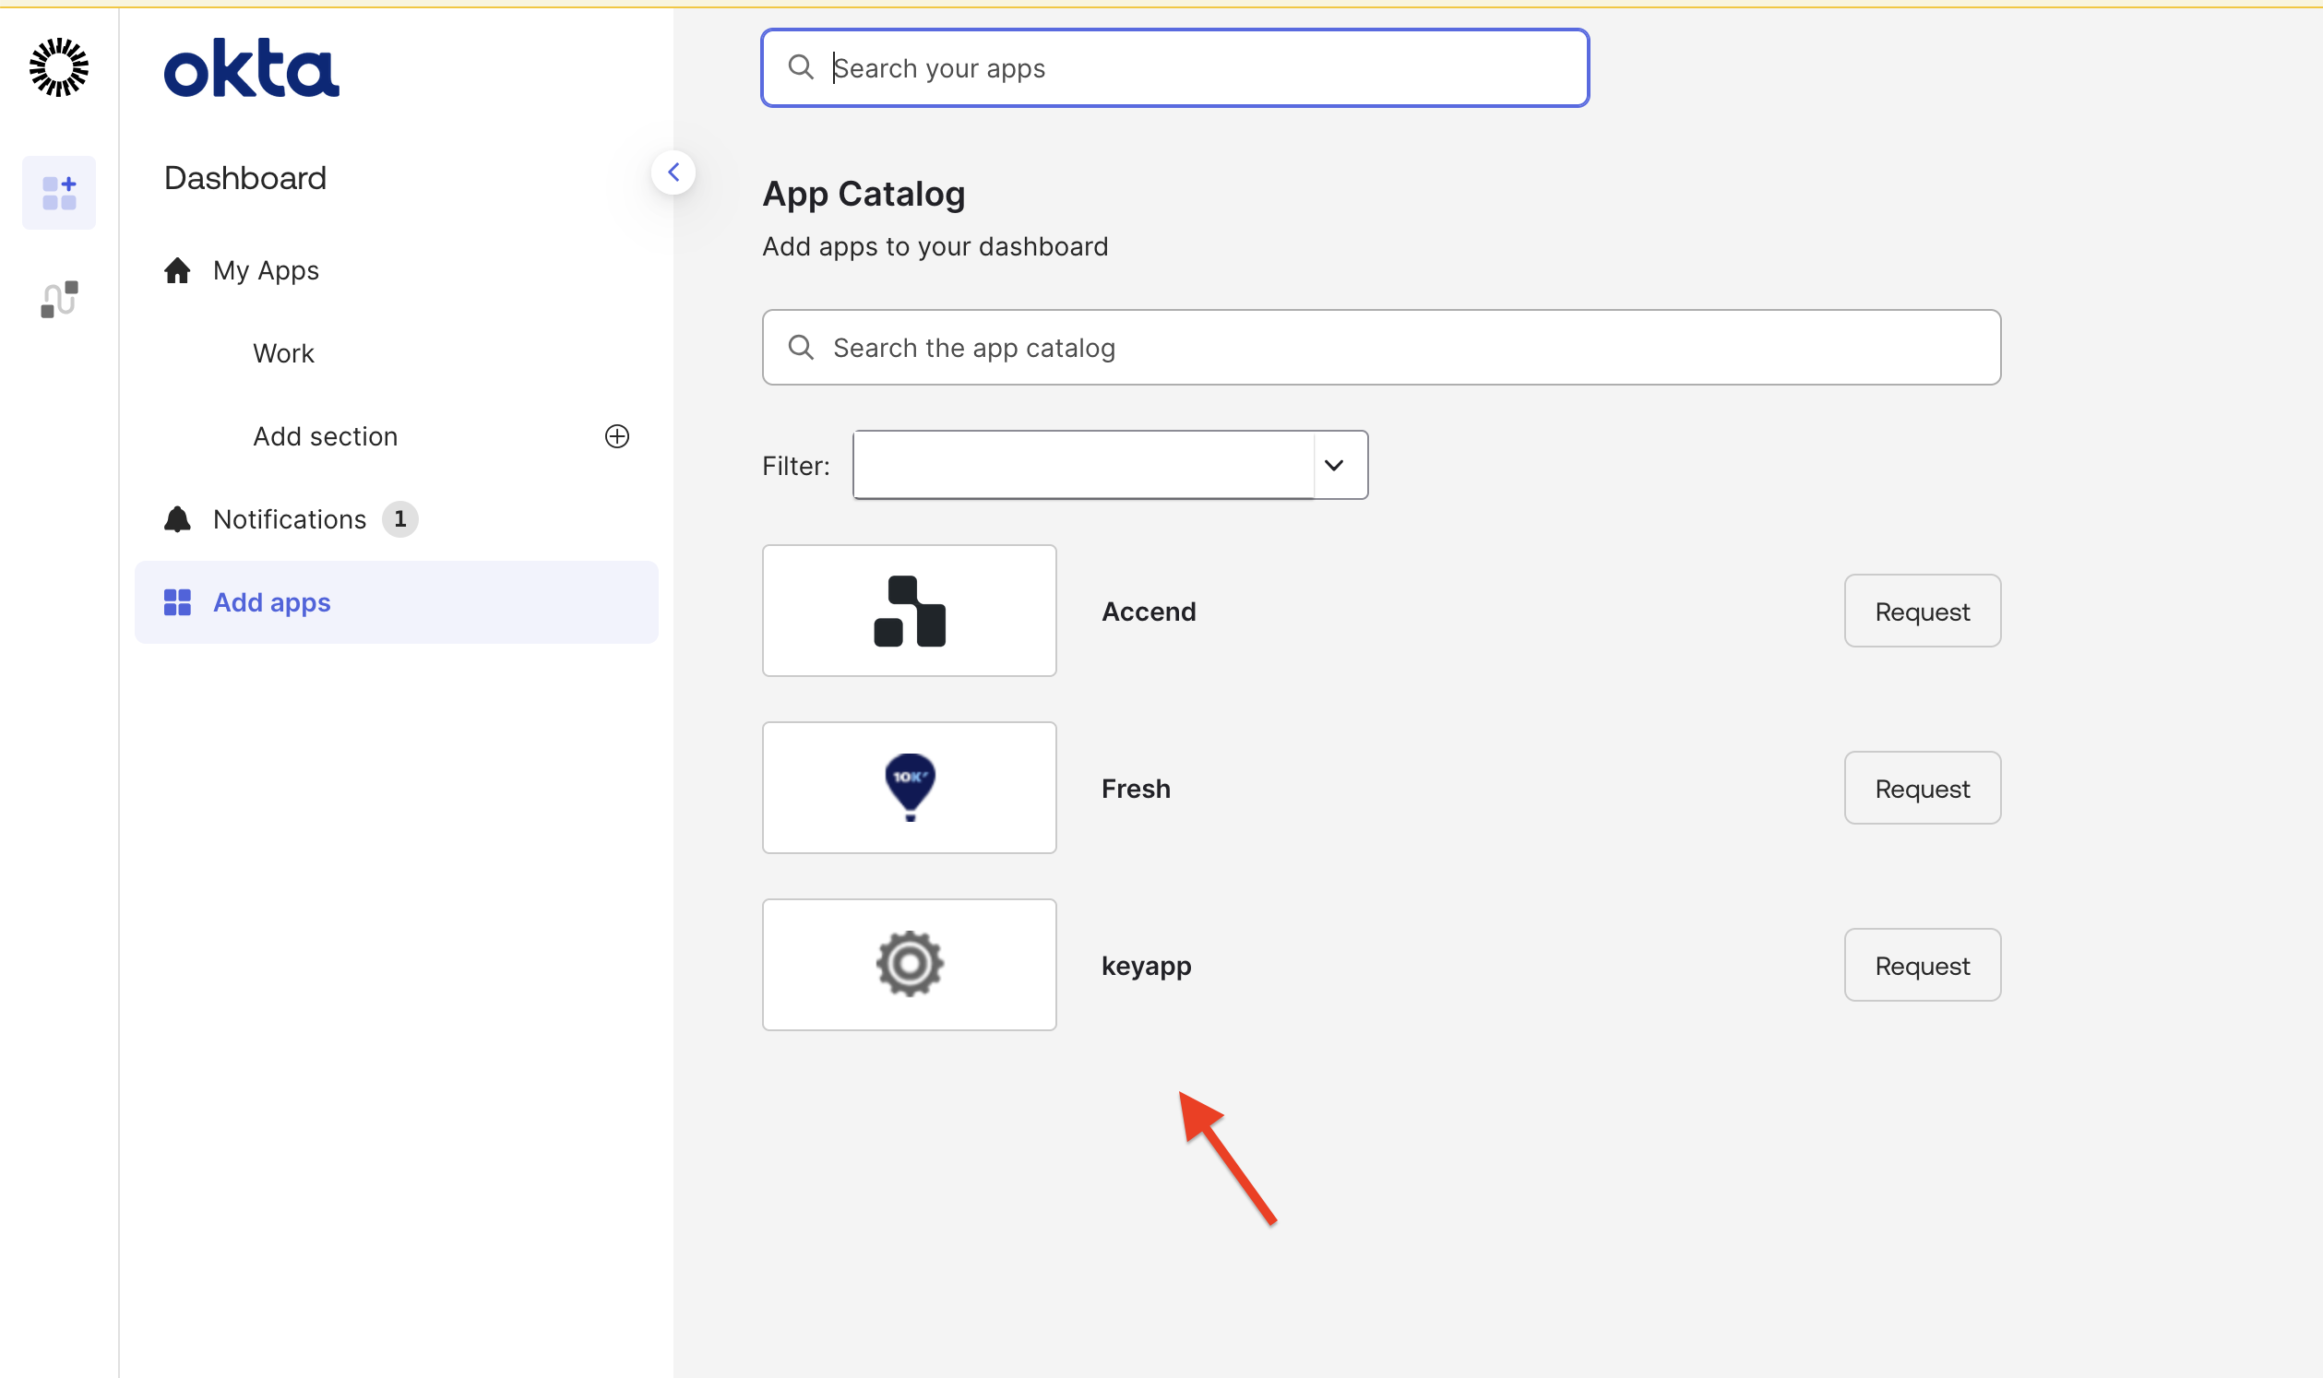This screenshot has height=1378, width=2323.
Task: Click the keyapp app name
Action: [x=1146, y=967]
